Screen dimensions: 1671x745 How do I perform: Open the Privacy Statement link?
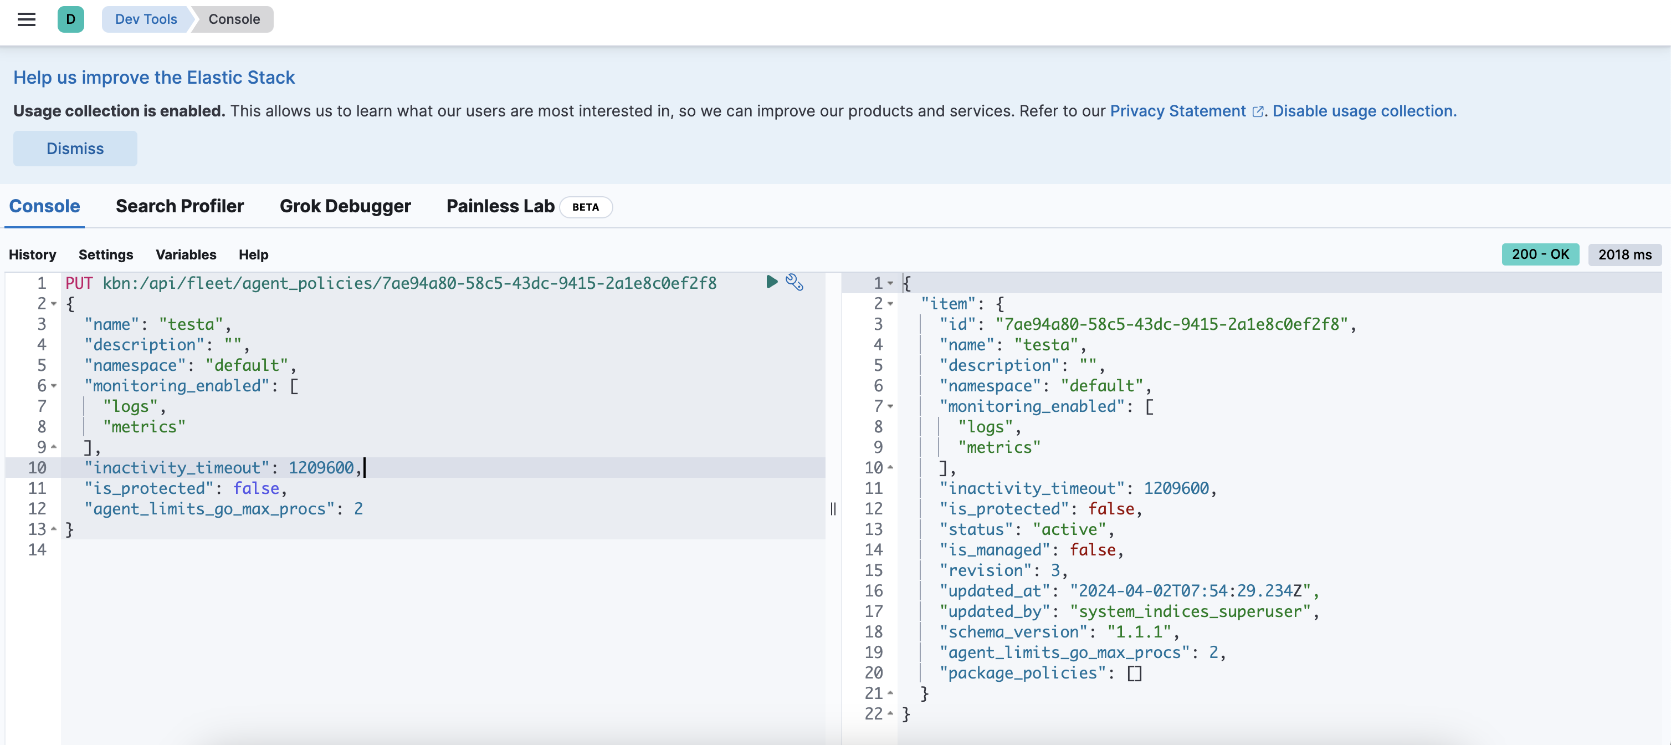pos(1177,111)
